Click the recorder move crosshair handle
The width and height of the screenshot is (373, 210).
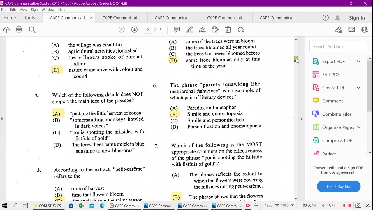click(x=256, y=206)
